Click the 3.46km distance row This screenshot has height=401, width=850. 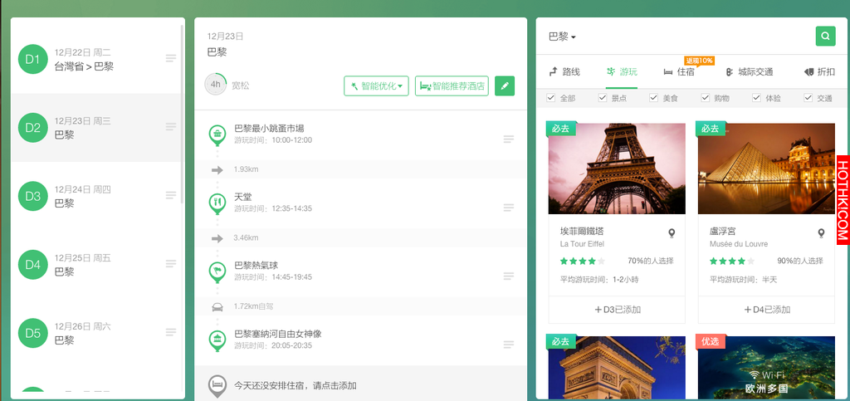[360, 238]
